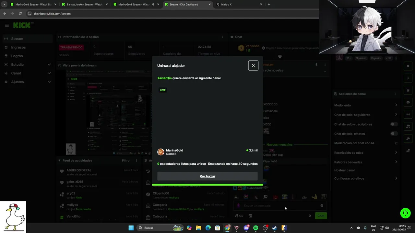Click the green Chat send button
The width and height of the screenshot is (415, 233).
(321, 216)
